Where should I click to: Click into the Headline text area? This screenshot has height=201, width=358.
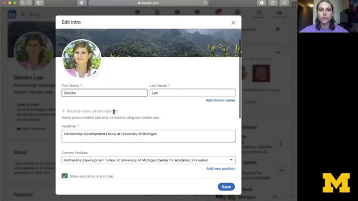(148, 136)
